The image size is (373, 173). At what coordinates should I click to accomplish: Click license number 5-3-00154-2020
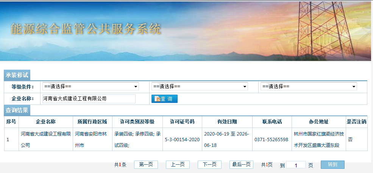(x=182, y=139)
